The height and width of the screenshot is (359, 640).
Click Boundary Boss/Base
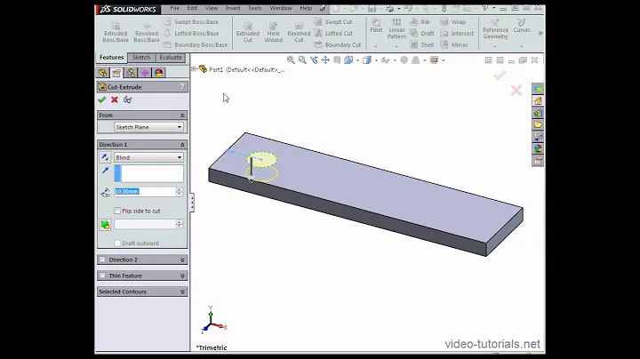(x=195, y=44)
